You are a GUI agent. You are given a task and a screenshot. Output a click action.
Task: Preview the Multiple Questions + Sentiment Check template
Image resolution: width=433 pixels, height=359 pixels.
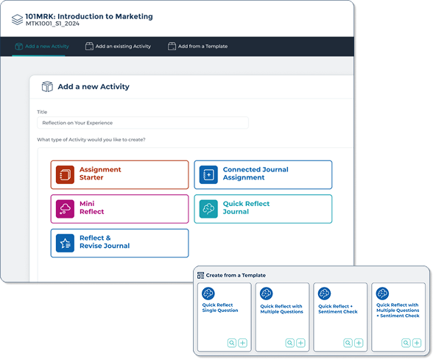406,343
